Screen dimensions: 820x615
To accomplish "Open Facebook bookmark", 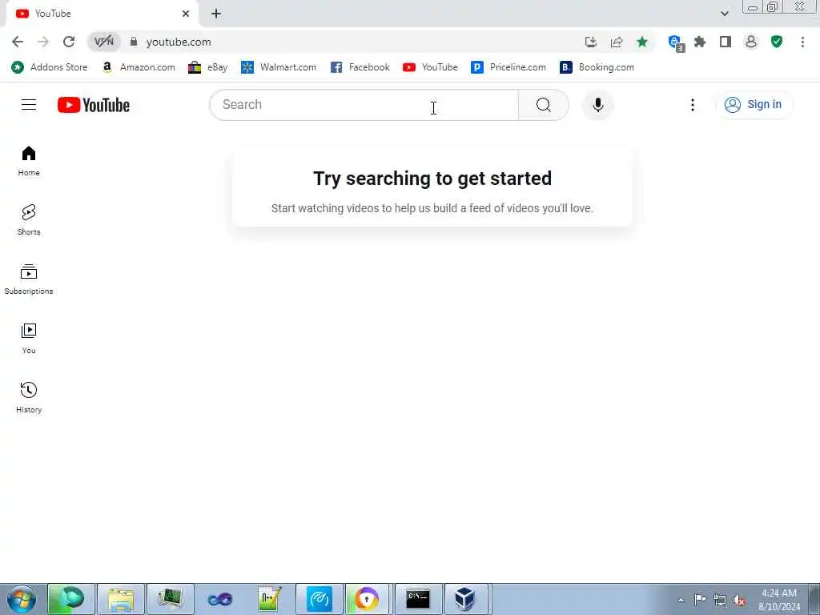I will point(360,67).
